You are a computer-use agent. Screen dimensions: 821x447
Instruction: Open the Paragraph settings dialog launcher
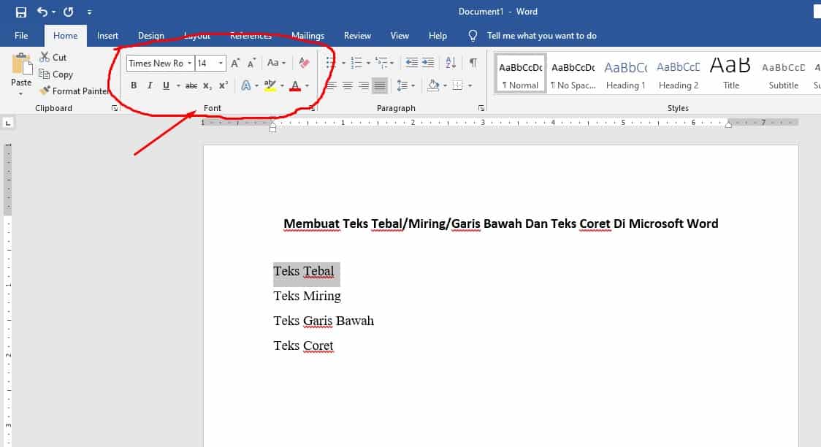(481, 108)
